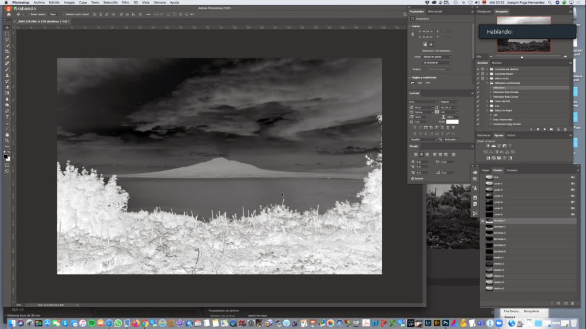Toggle the Separar checkbox in Párrafo panel
586x329 pixels.
tap(411, 178)
